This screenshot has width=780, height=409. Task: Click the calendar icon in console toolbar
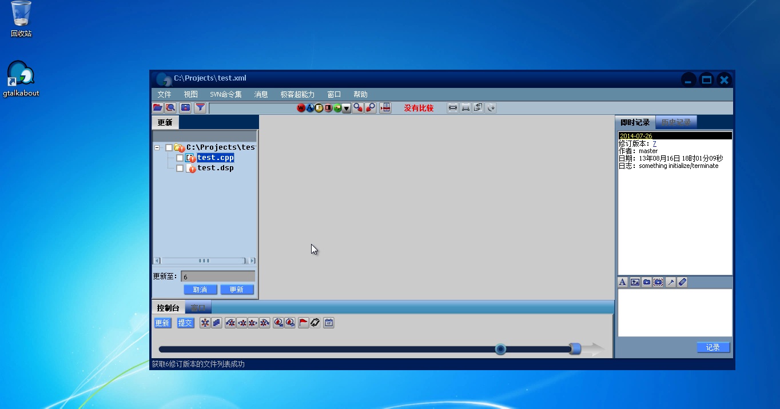[x=329, y=323]
